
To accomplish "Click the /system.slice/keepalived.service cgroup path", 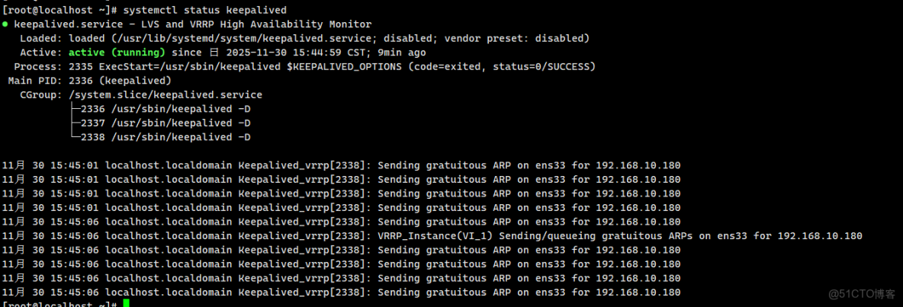I will [x=165, y=94].
